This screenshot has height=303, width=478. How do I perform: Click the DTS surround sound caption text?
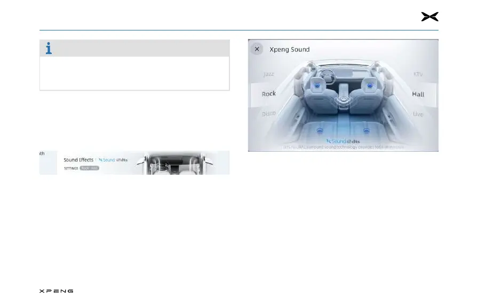coord(343,147)
